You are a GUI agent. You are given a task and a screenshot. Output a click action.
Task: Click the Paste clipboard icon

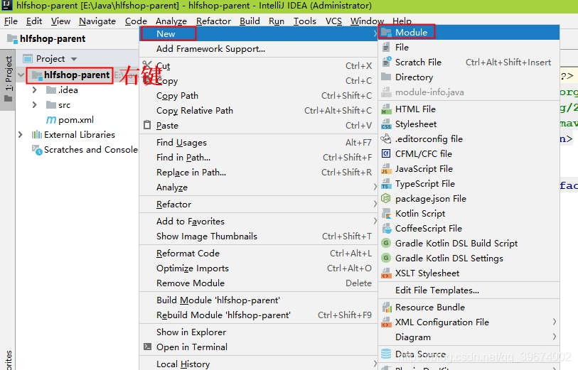coord(147,125)
